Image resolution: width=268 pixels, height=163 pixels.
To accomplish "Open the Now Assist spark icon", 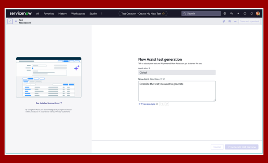I will point(239,13).
